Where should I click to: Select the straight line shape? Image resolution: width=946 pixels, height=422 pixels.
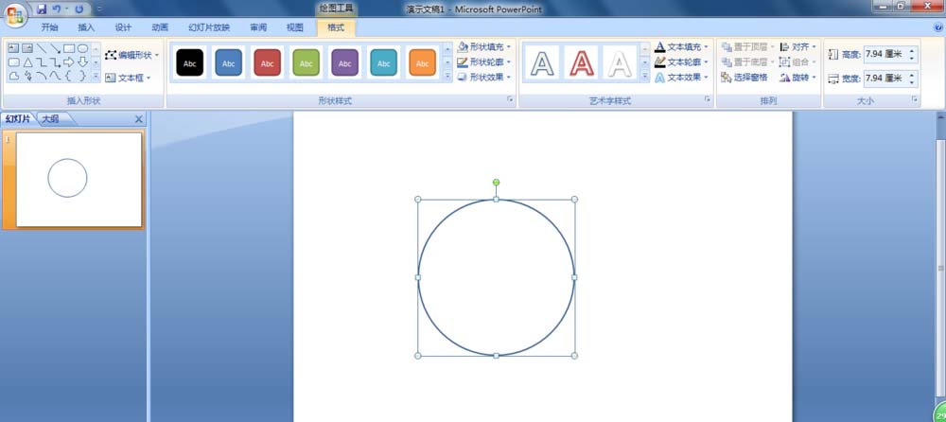[x=41, y=48]
